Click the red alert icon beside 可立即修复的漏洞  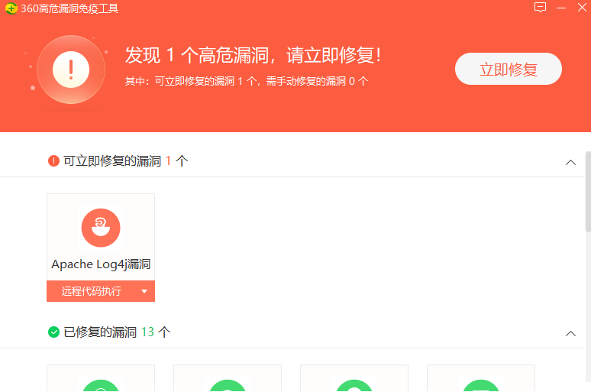pyautogui.click(x=53, y=161)
